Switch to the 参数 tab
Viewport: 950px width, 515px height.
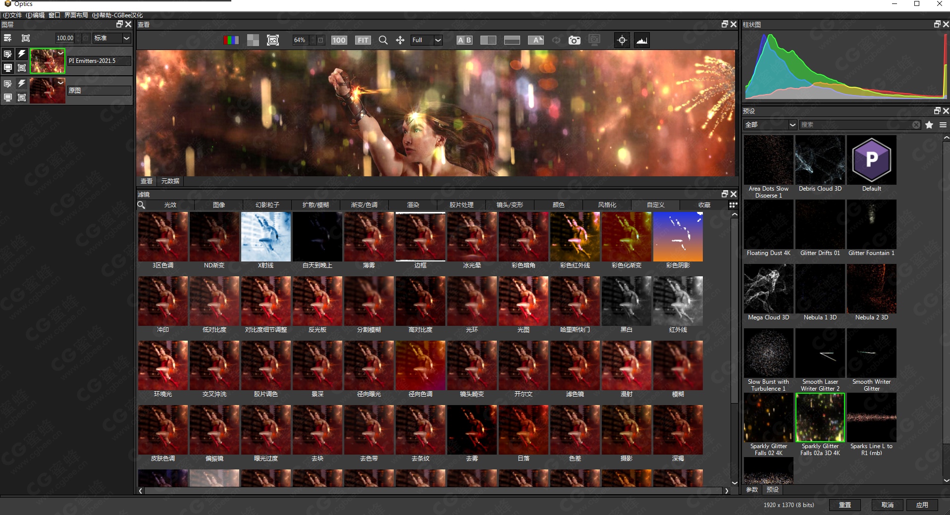click(752, 489)
